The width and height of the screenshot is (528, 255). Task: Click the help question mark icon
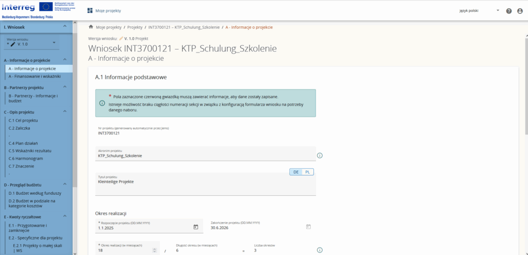(x=509, y=11)
